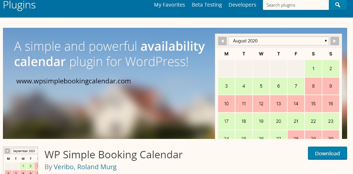The width and height of the screenshot is (353, 174).
Task: Select available day 22 in calendar
Action: pos(313,121)
